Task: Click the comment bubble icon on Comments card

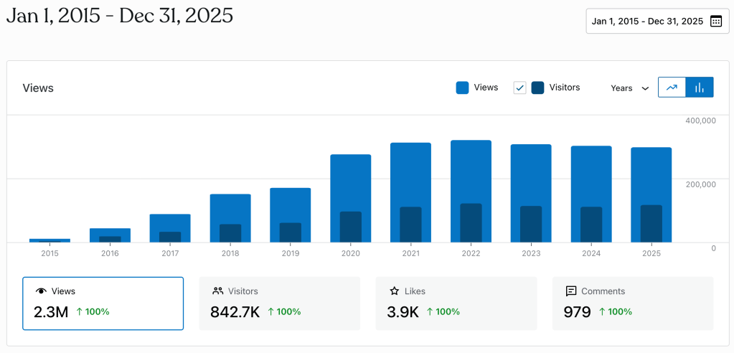Action: click(571, 291)
